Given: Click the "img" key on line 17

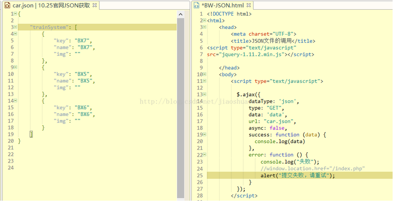Looking at the screenshot, I should [x=61, y=121].
